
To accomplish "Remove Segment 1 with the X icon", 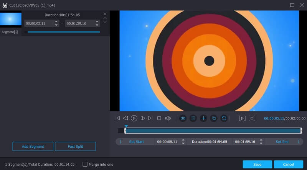I will [x=105, y=14].
